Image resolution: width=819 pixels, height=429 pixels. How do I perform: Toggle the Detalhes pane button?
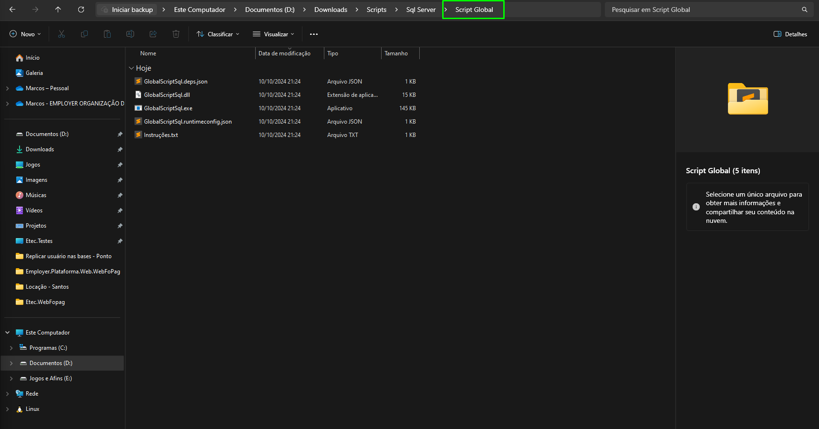[790, 34]
